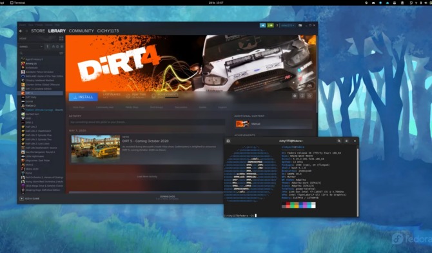432x253 pixels.
Task: Expand the GAMES filter dropdown
Action: point(31,46)
